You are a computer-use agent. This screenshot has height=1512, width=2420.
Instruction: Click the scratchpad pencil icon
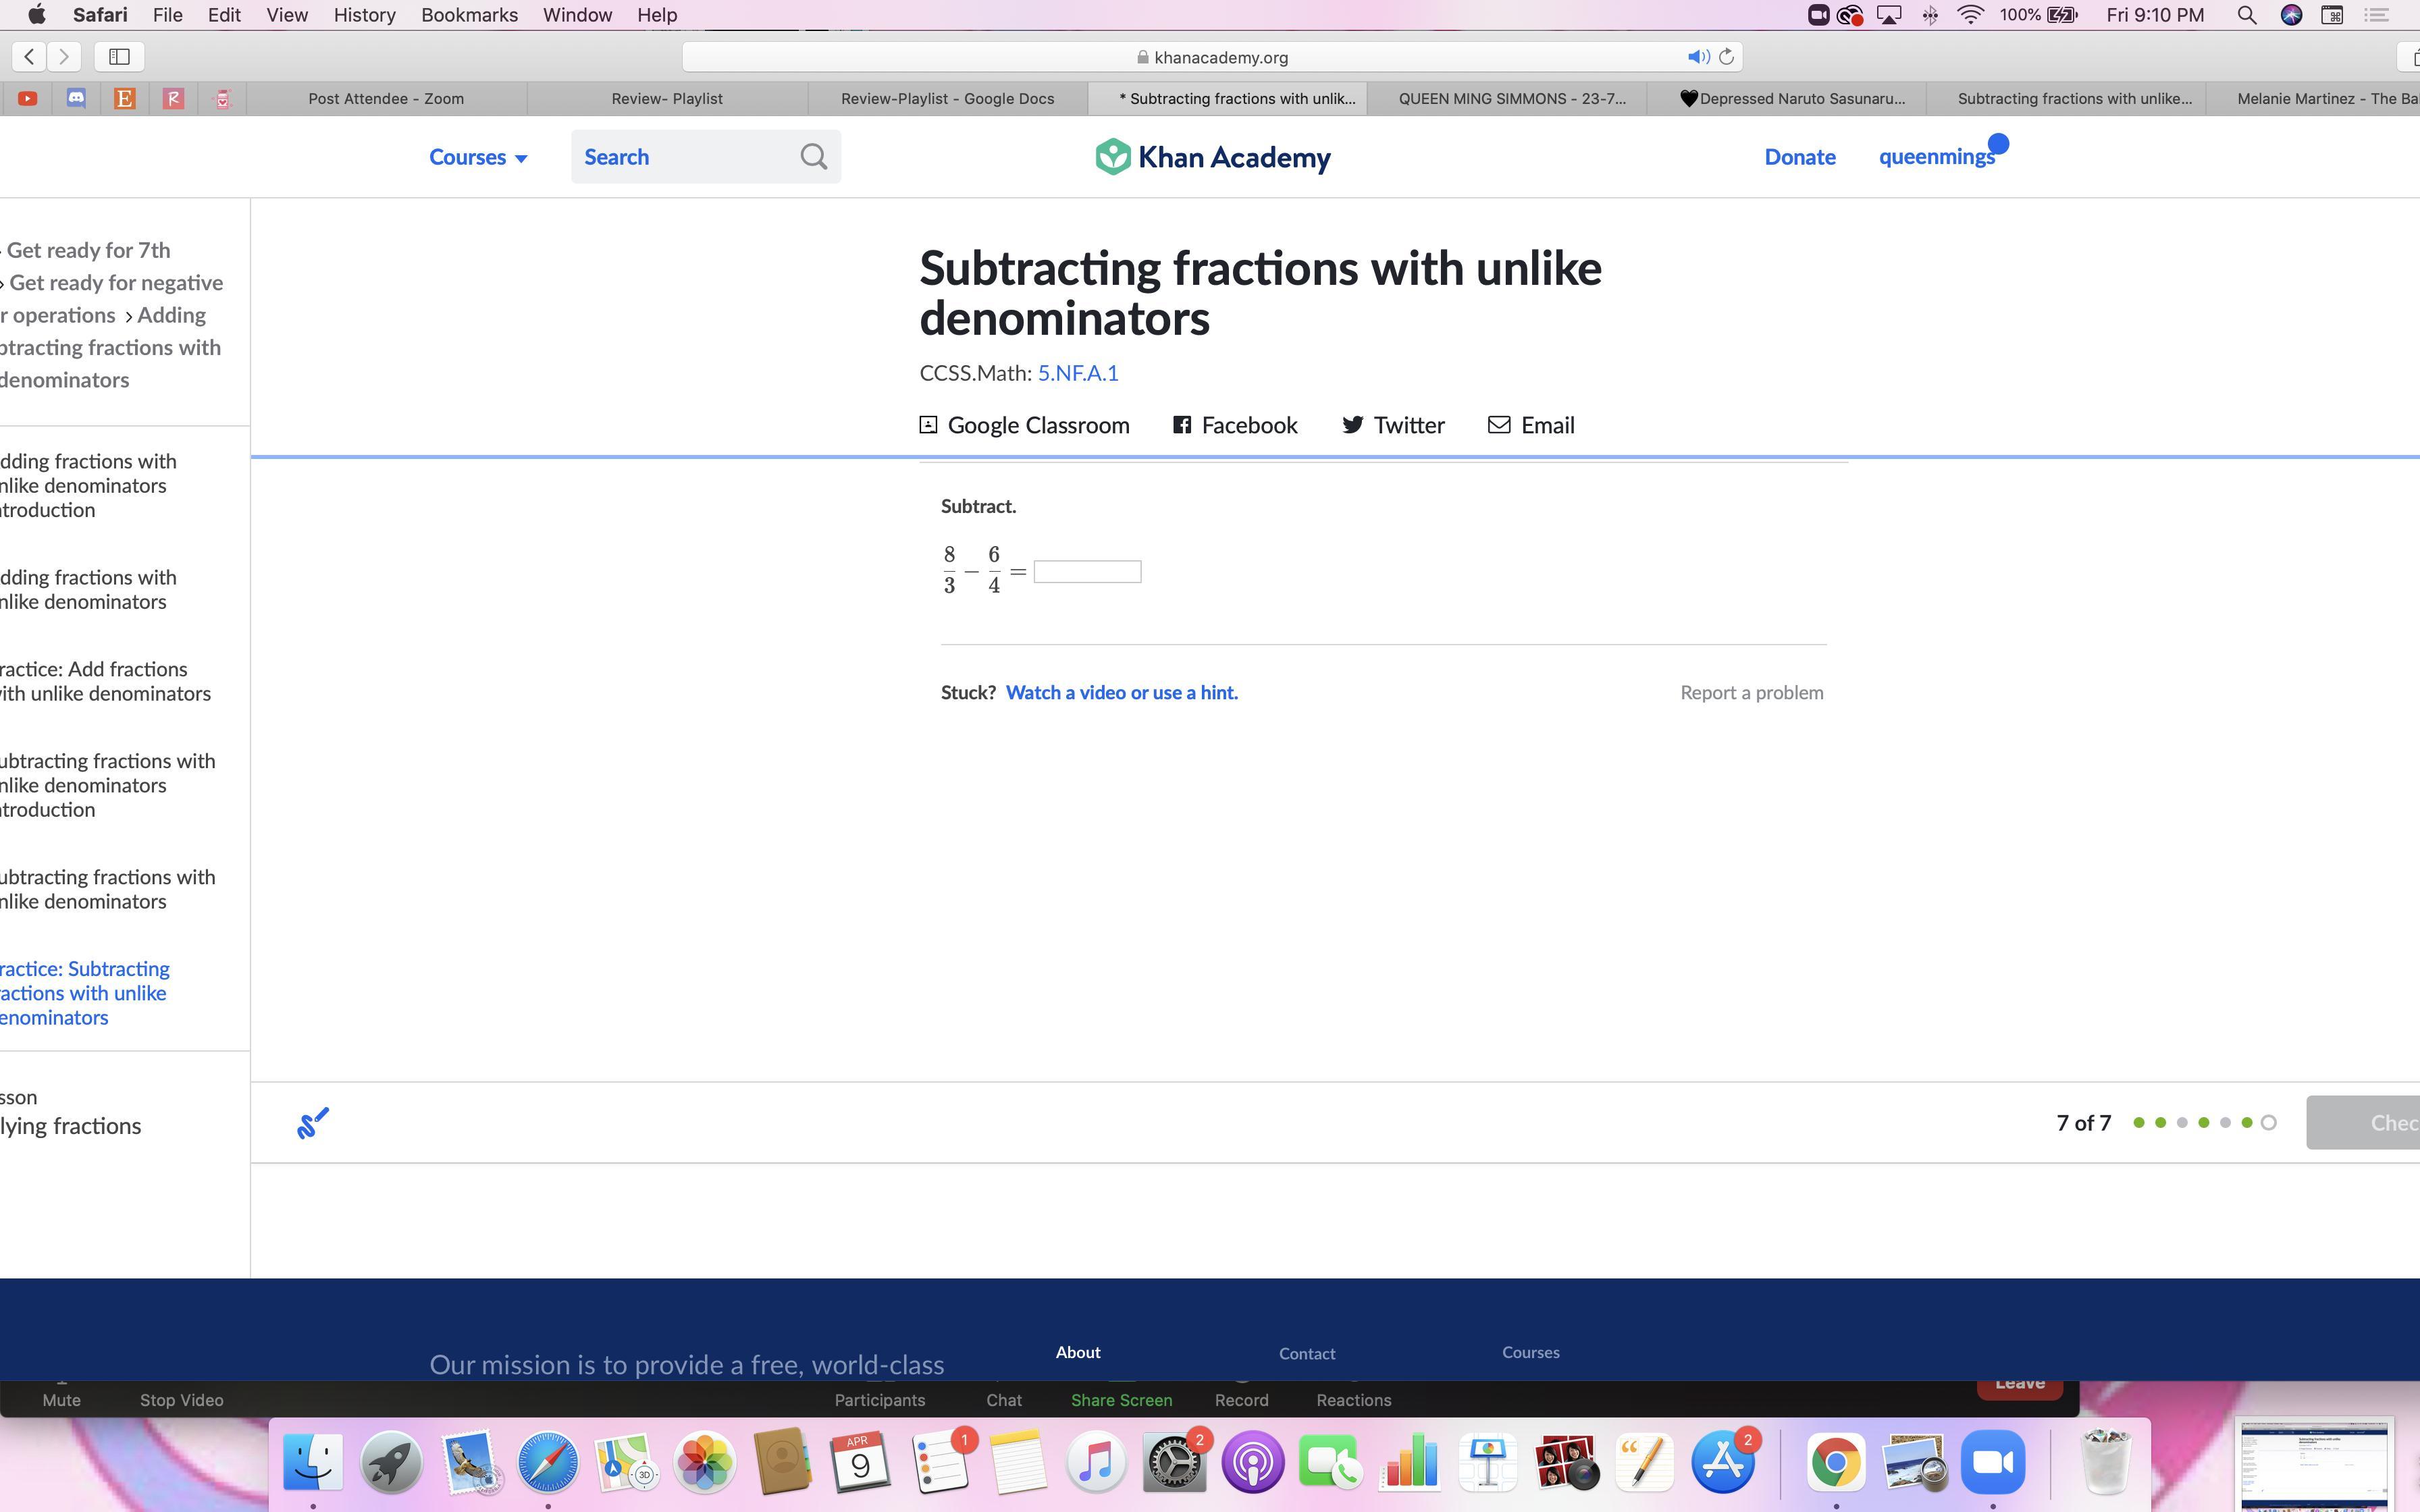pyautogui.click(x=312, y=1123)
